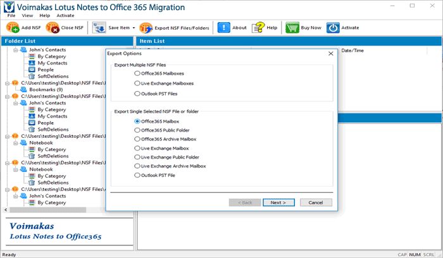
Task: Click the Activate power icon
Action: click(333, 28)
